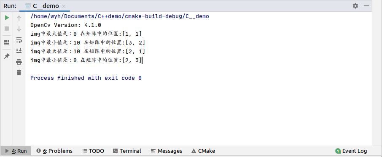Open Run panel settings gear
This screenshot has height=157, width=382.
pos(355,6)
